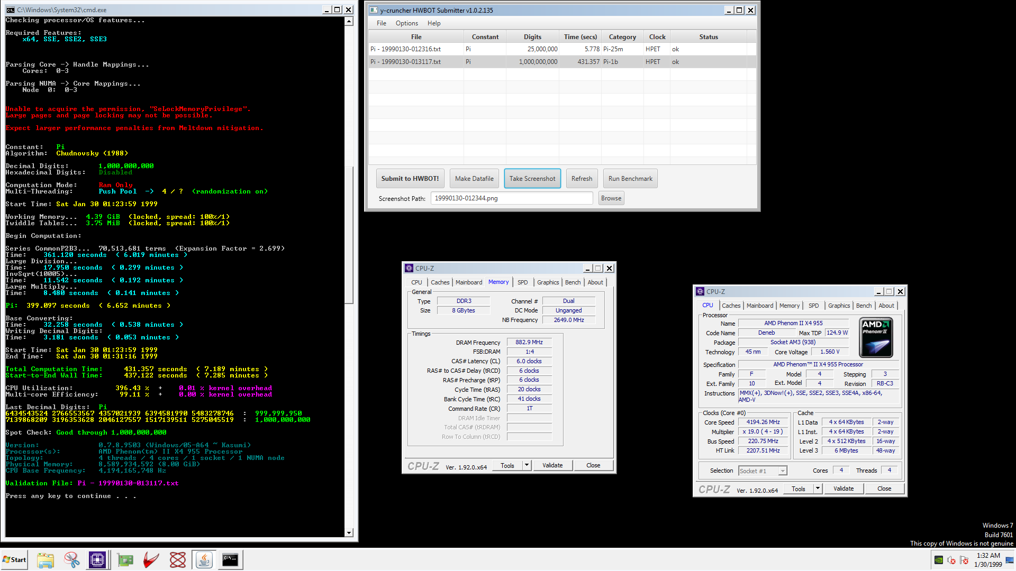Click the cmd.exe scrollbar up arrow
This screenshot has width=1016, height=571.
[x=349, y=22]
